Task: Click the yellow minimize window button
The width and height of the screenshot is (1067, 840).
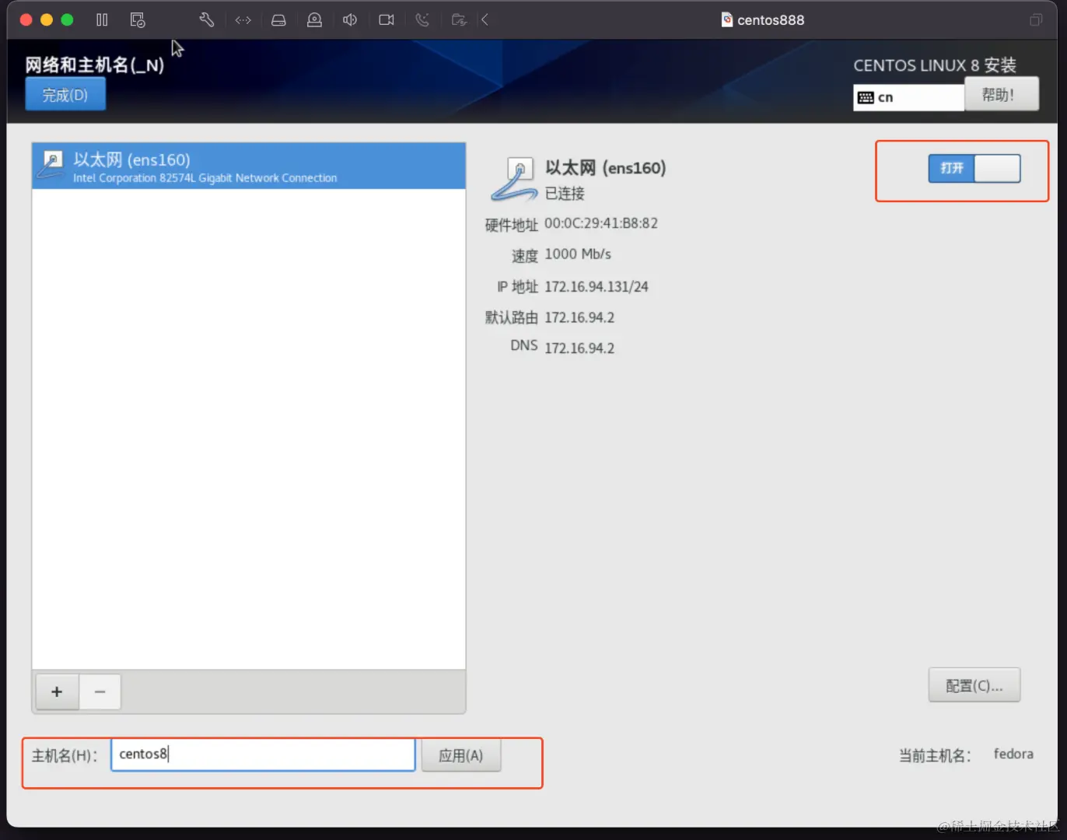Action: [x=47, y=20]
